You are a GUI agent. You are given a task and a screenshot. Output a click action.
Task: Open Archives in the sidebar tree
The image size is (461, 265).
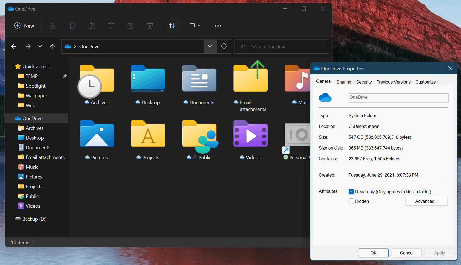34,128
